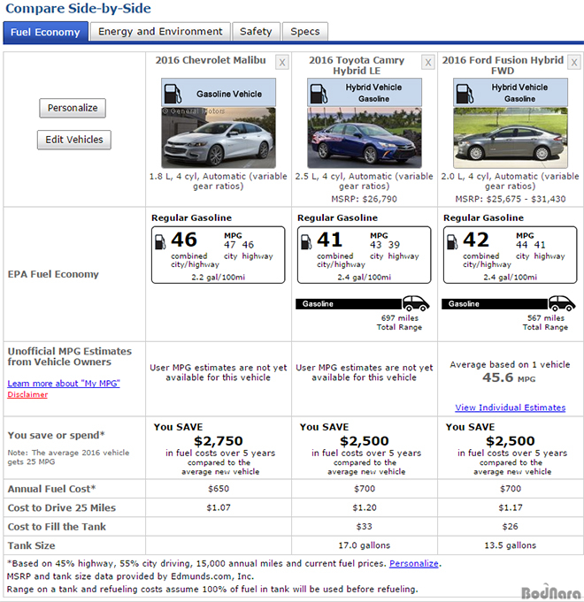Click the Personalize link in the footnote

point(414,563)
